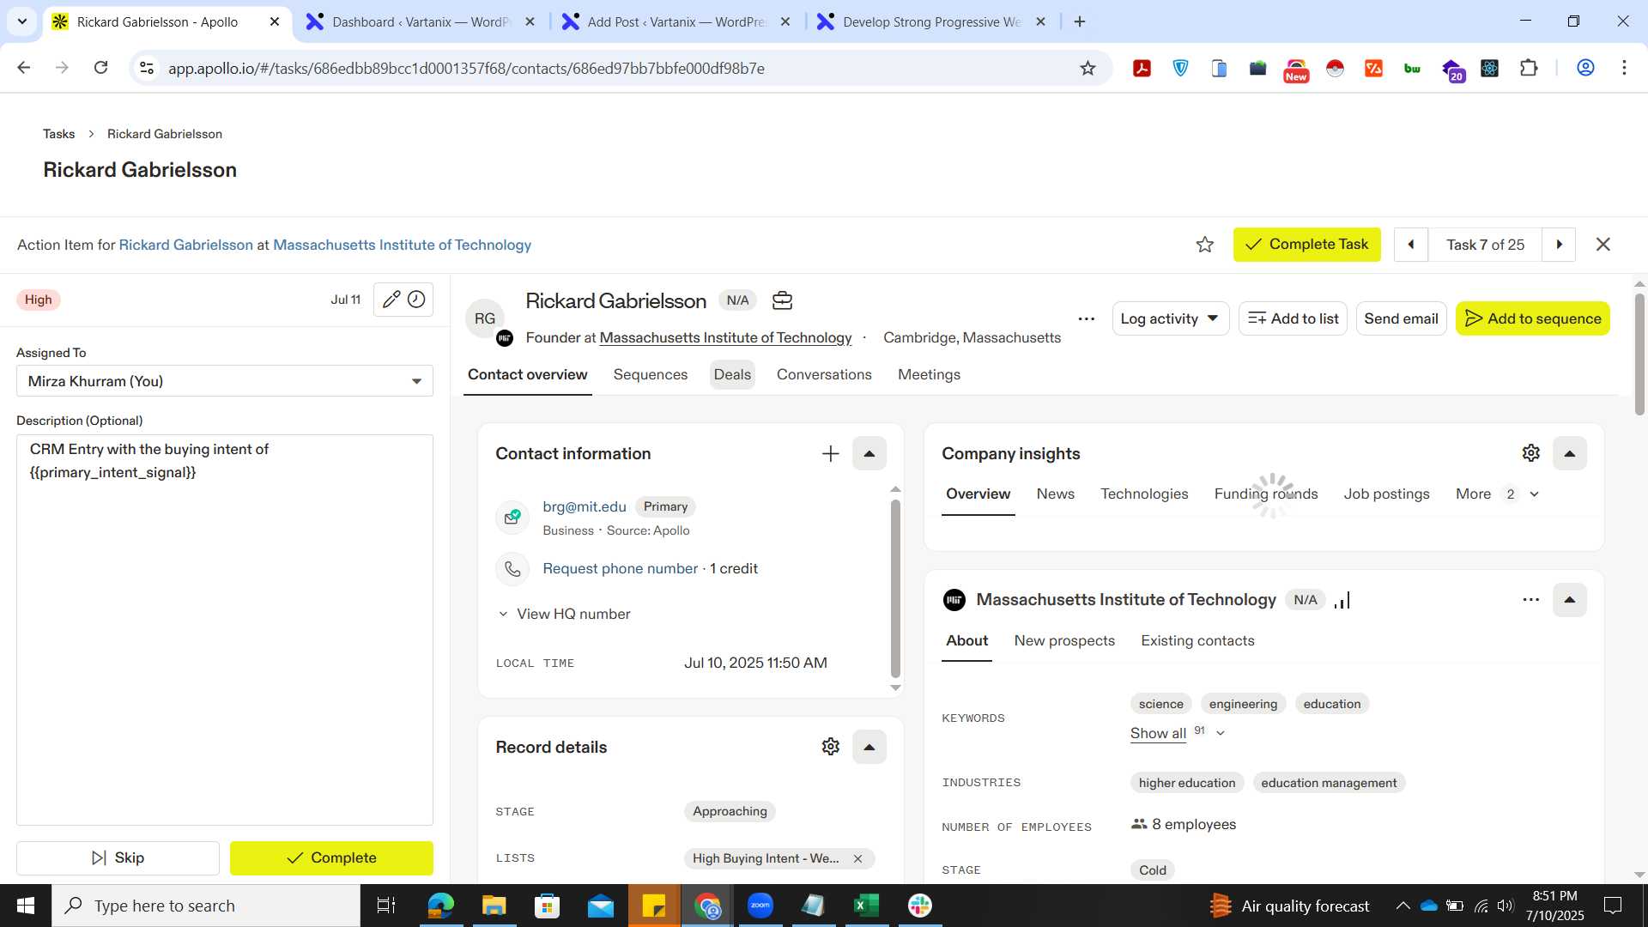Click Tasks breadcrumb link
The height and width of the screenshot is (927, 1648).
point(59,134)
